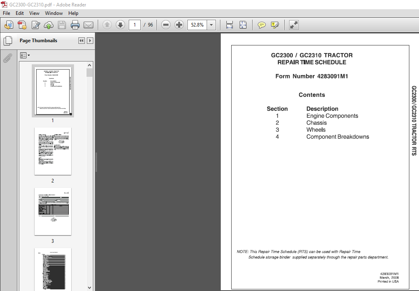Click the navigation pane divider grip
419x291 pixels.
click(96, 162)
